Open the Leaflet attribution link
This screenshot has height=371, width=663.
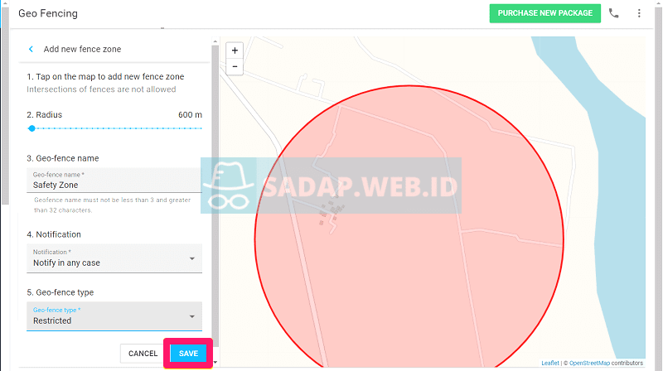point(550,363)
